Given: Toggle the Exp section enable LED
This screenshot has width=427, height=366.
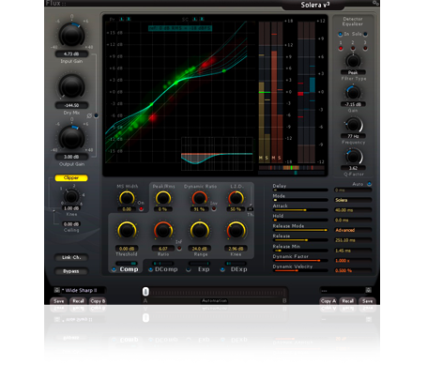Looking at the screenshot, I should 189,269.
